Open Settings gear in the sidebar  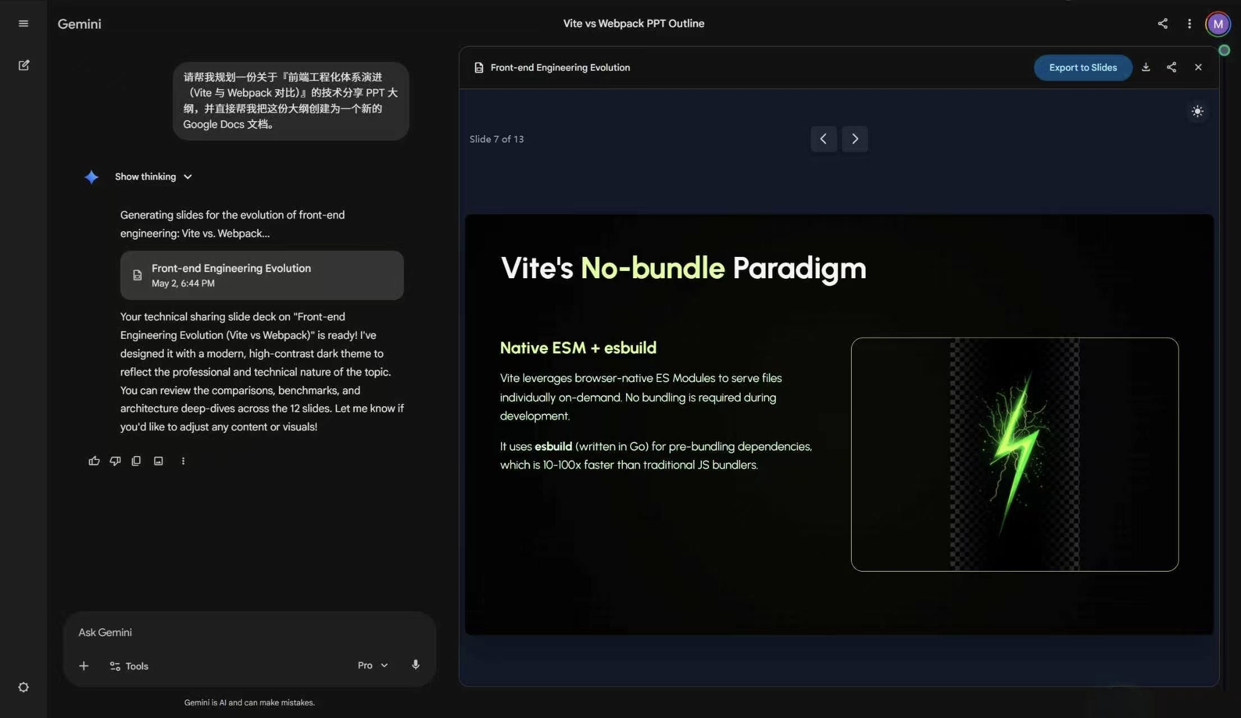(24, 687)
